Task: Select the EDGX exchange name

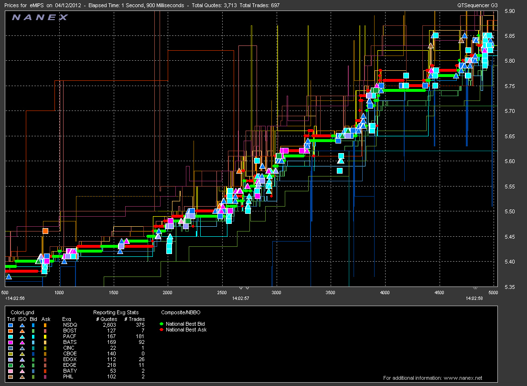Action: (x=70, y=359)
